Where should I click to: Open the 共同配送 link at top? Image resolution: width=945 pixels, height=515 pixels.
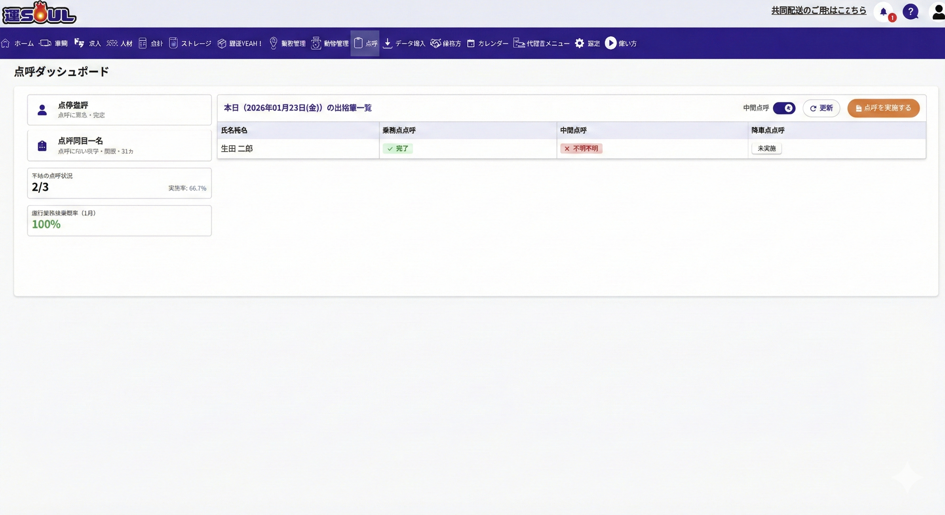[818, 10]
